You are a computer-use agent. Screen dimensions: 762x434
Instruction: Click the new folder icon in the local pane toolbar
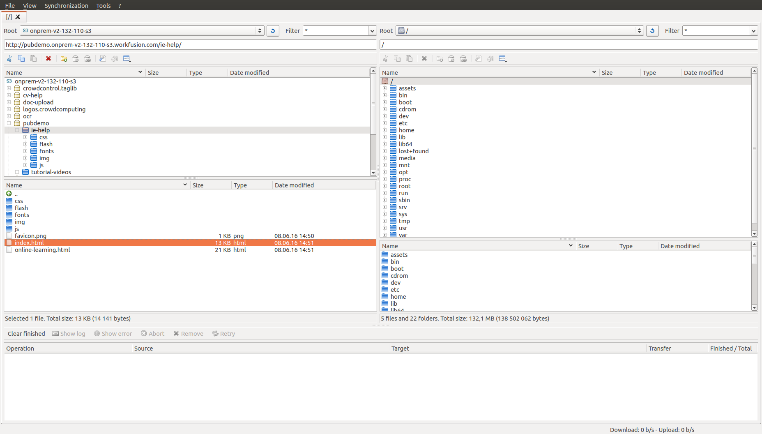point(440,59)
